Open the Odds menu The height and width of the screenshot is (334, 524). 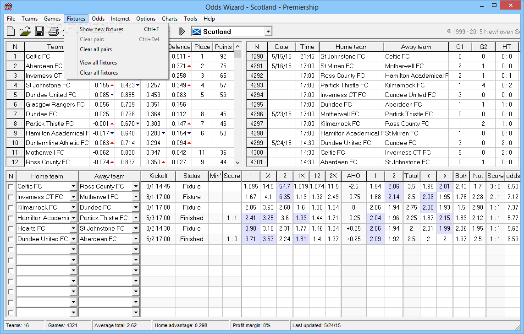[98, 19]
